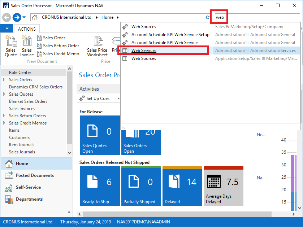
Task: Click Set Up Cues action
Action: (x=95, y=99)
